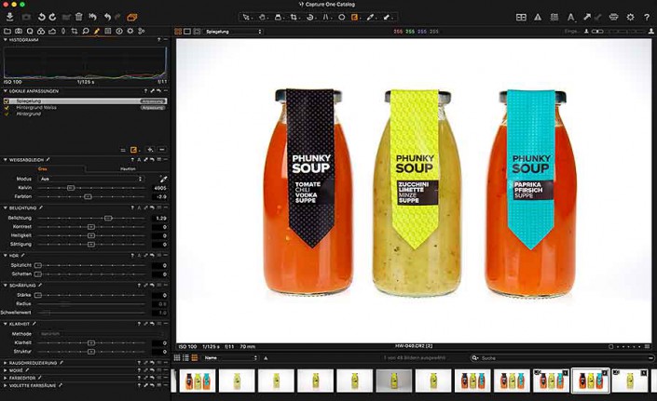Select the circle spot removal tool
657x401 pixels.
coord(341,17)
